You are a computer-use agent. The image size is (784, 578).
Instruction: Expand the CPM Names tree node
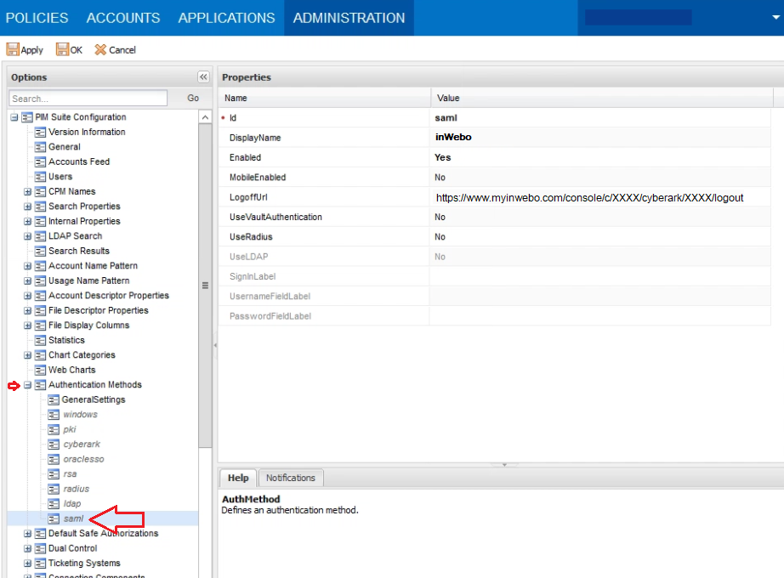tap(27, 192)
